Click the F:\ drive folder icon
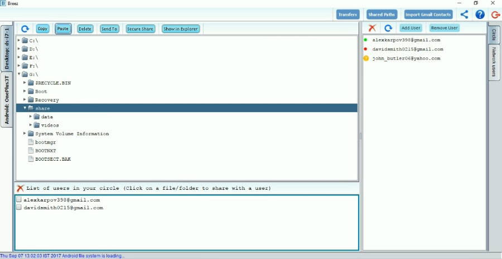Screen dimensions: 502x259 tap(25, 66)
